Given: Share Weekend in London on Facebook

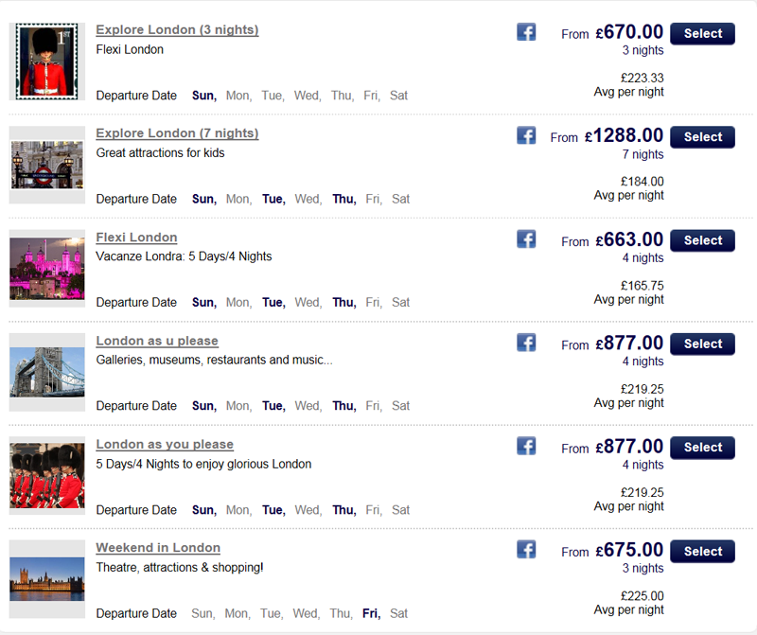Looking at the screenshot, I should click(526, 550).
